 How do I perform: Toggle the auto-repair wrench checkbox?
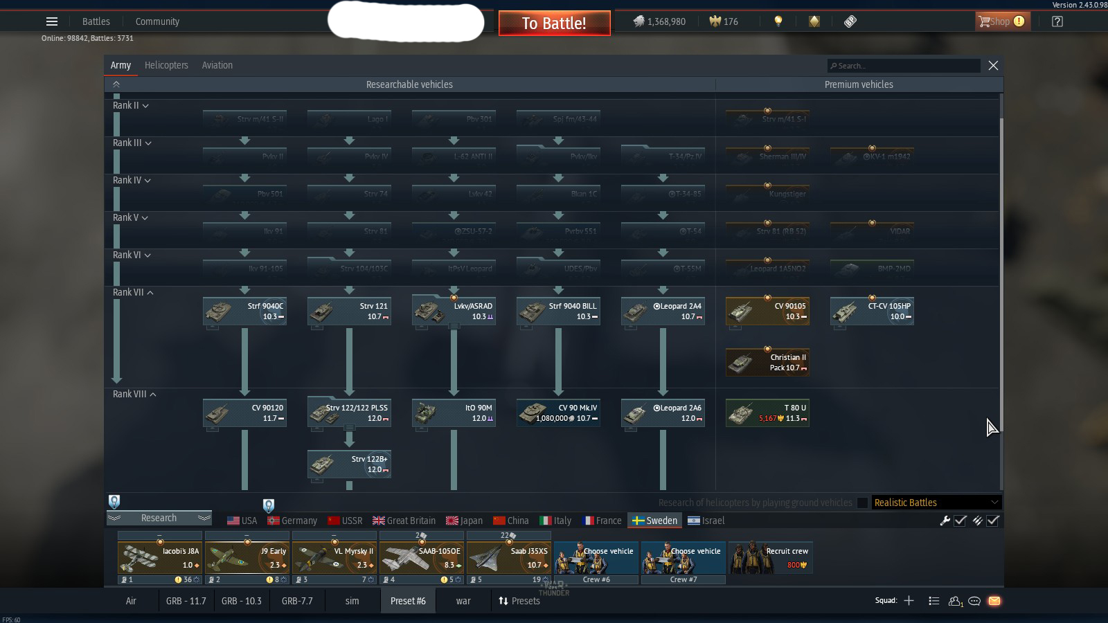click(960, 521)
